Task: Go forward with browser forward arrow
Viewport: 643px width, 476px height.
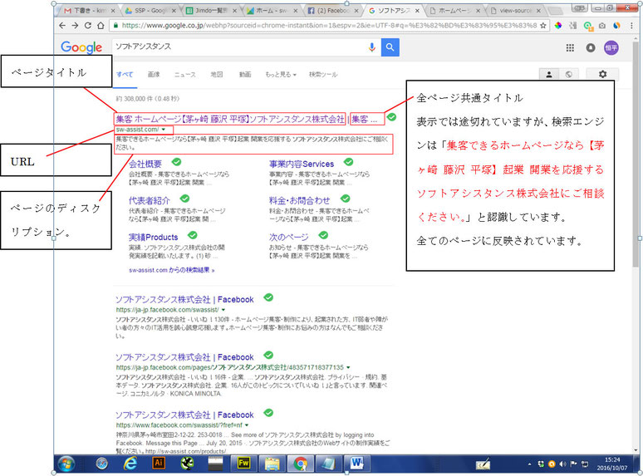Action: coord(75,26)
